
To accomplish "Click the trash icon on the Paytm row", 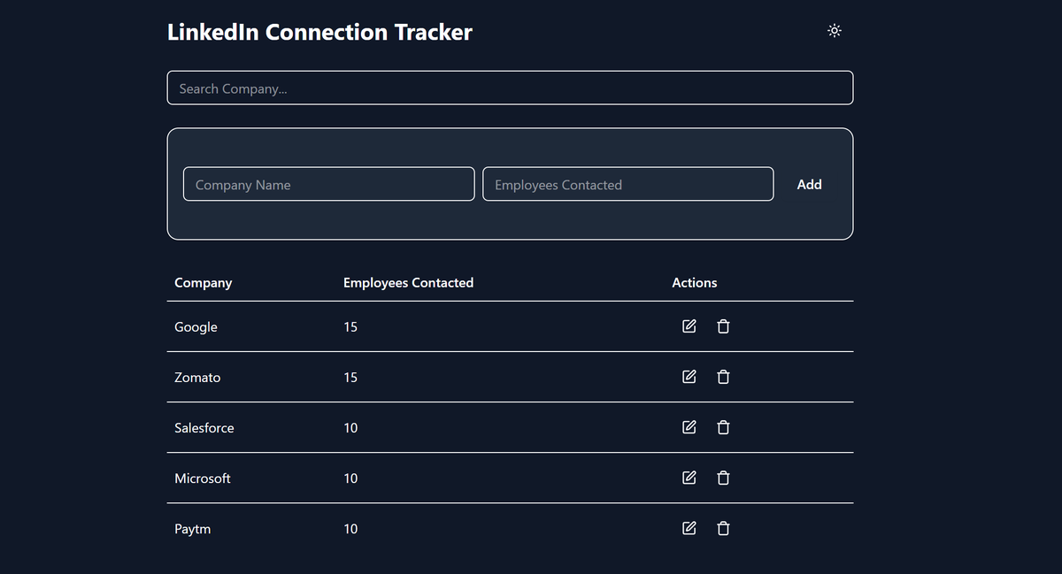I will (723, 528).
